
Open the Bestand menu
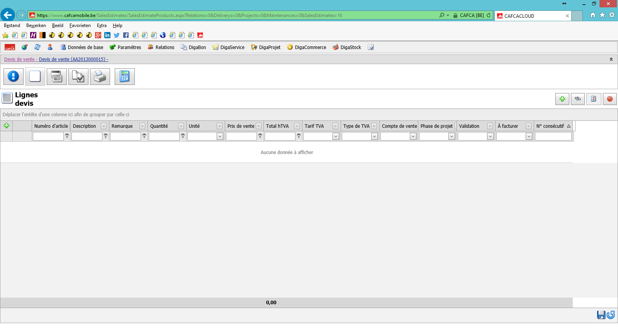tap(12, 25)
